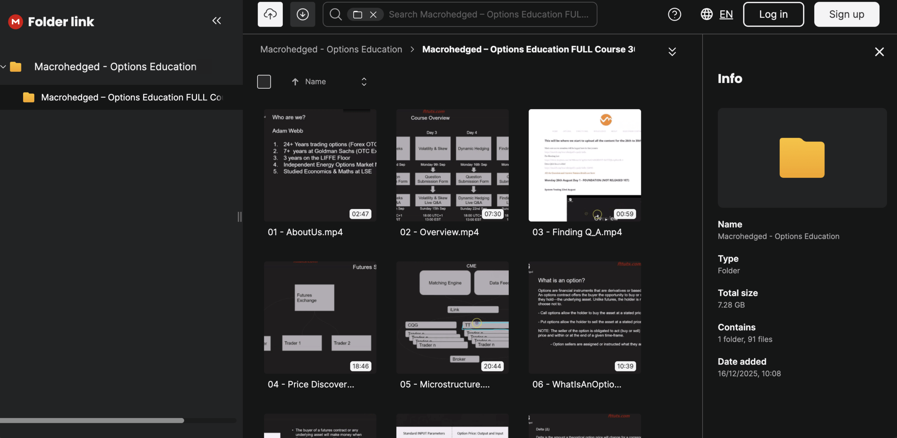Go to Macrohedged - Options Education breadcrumb
Screen dimensions: 897x438
(331, 49)
